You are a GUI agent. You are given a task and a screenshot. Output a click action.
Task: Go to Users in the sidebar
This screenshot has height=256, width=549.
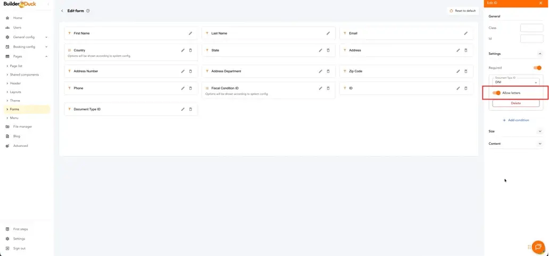coord(17,28)
